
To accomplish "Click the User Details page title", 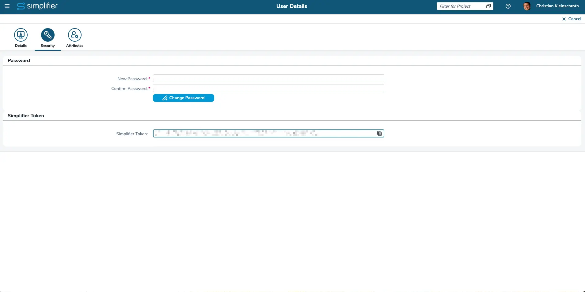I will click(291, 6).
